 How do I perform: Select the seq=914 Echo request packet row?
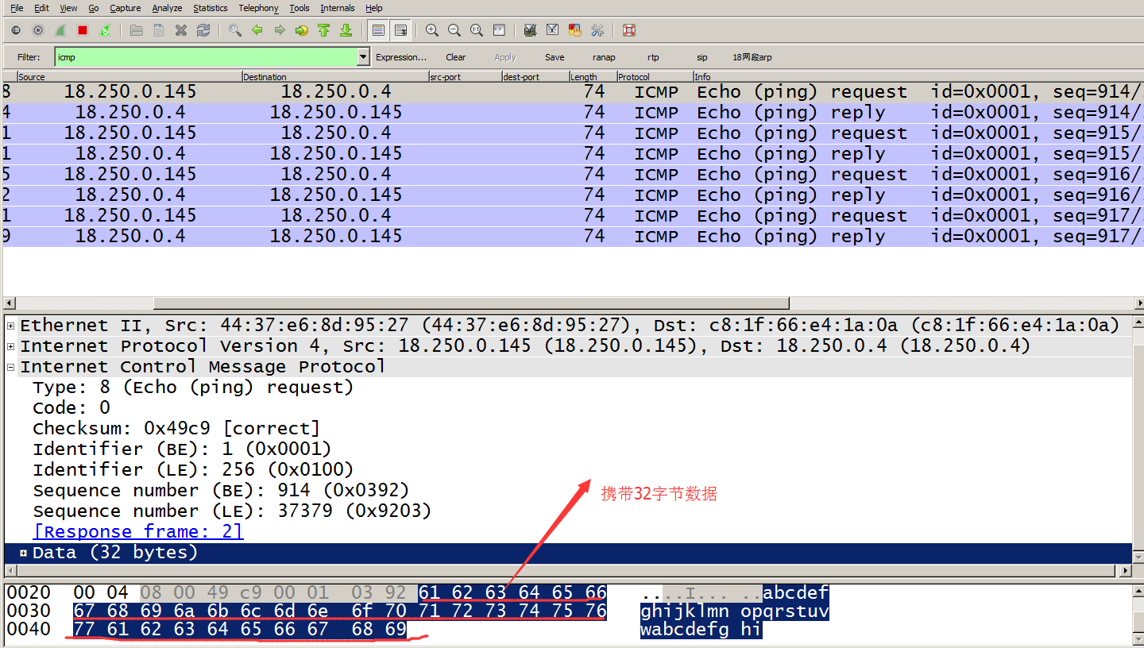(573, 92)
